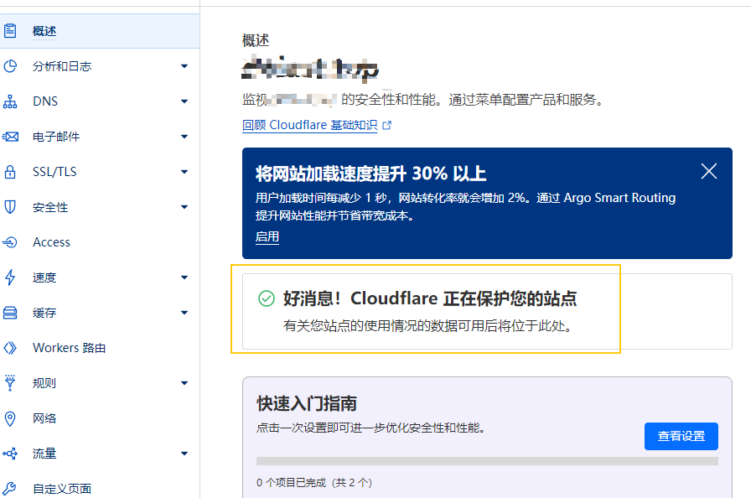Click the 缓存 storage drive icon
The image size is (751, 498).
tap(10, 313)
